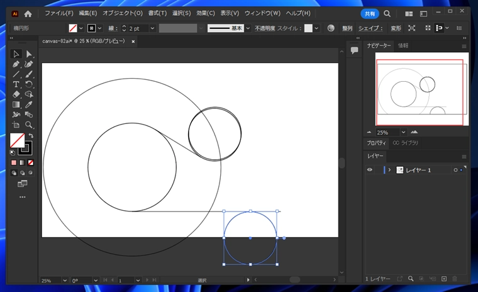Select the Curvature tool

click(29, 64)
